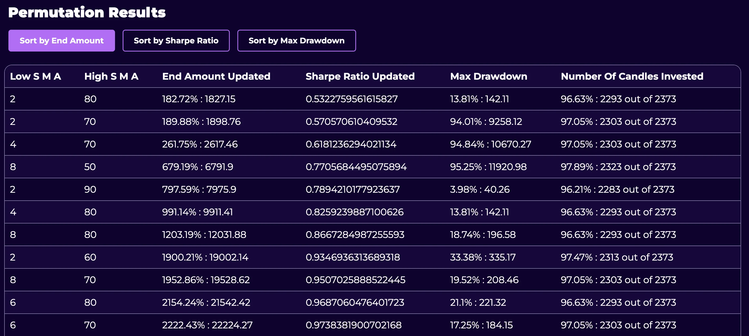Select end amount 679.19% : 6791.9

[x=197, y=167]
